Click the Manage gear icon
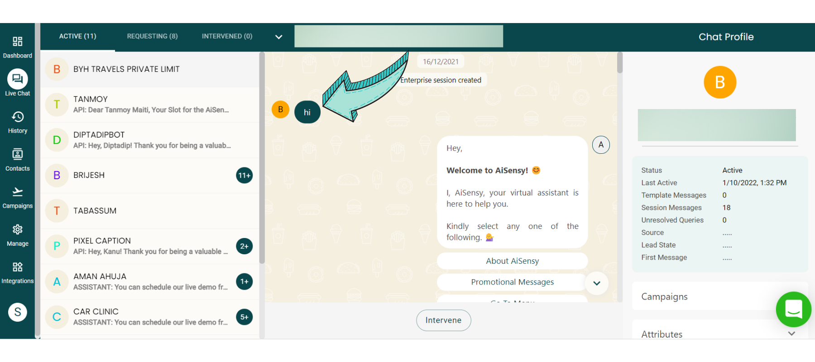The height and width of the screenshot is (362, 815). pyautogui.click(x=17, y=230)
